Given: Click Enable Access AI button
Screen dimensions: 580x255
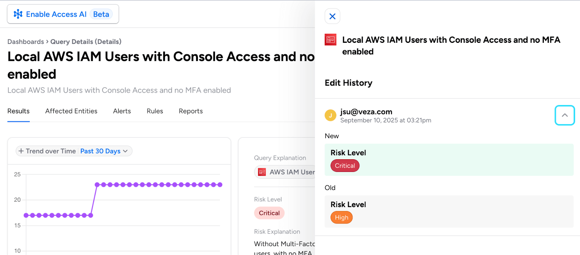Looking at the screenshot, I should 63,14.
